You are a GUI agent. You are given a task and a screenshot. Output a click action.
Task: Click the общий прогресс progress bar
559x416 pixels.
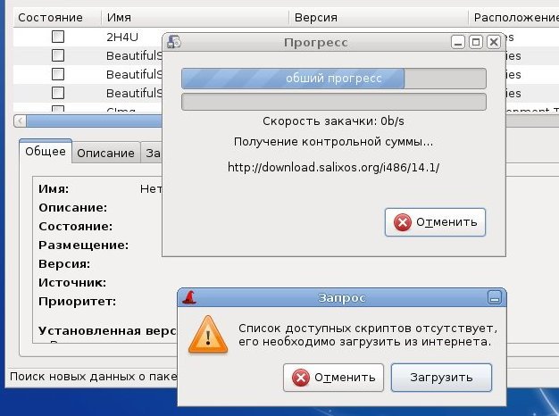tap(334, 79)
